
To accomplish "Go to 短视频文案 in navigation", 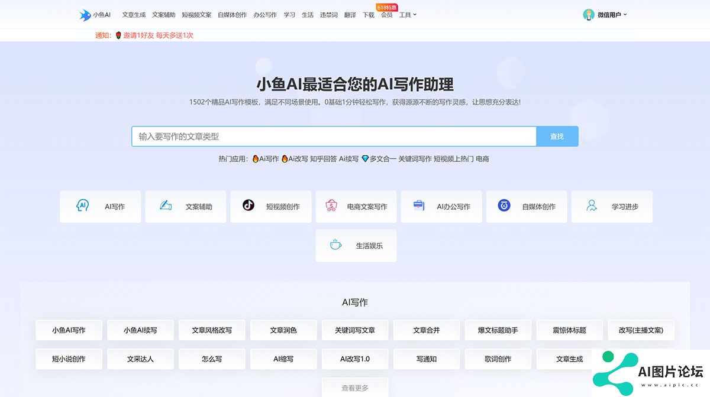I will pyautogui.click(x=196, y=15).
